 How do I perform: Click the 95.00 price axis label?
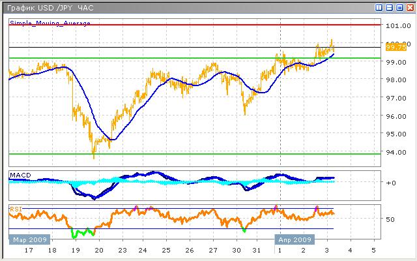click(x=396, y=134)
